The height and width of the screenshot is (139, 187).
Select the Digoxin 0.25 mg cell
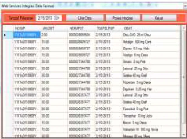151,89
